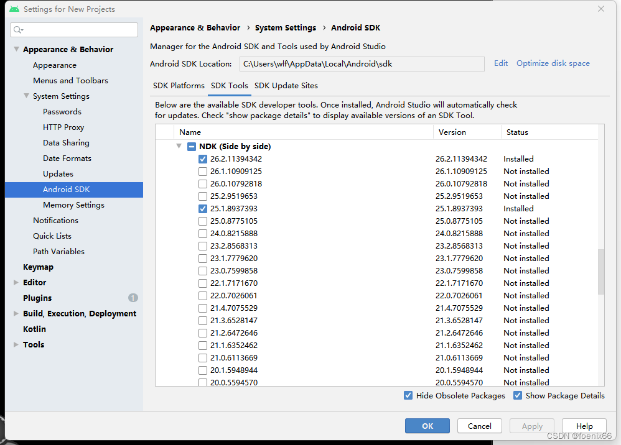Screen dimensions: 621x445
Task: Expand the Editor section in sidebar
Action: pos(15,282)
